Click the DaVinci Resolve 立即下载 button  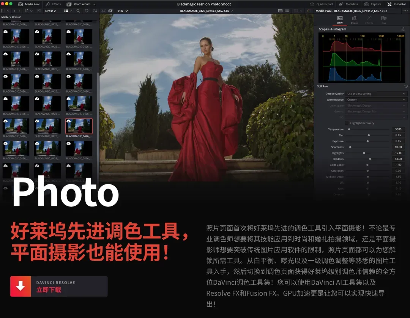(x=59, y=286)
